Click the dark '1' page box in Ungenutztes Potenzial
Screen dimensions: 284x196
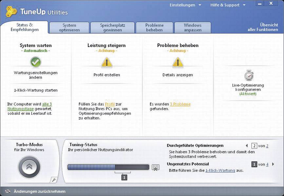(x=254, y=164)
